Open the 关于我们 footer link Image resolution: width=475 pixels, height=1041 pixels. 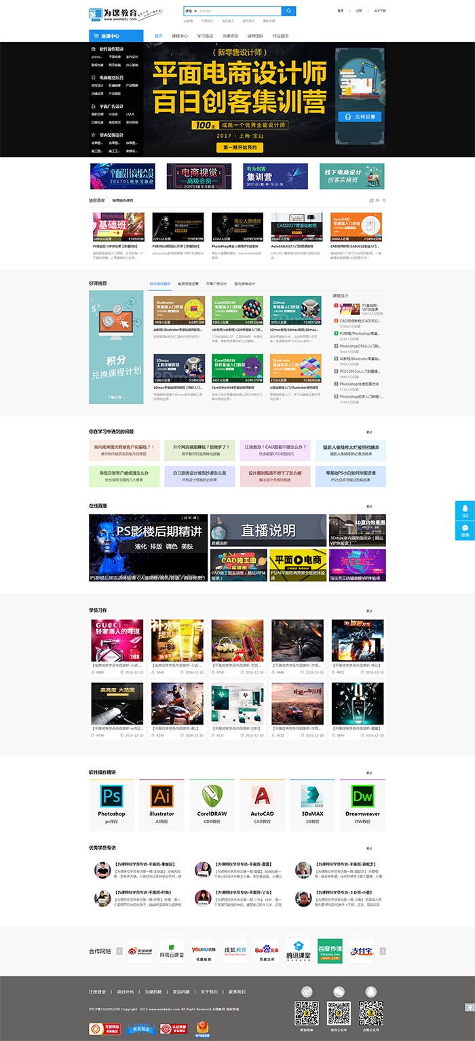209,992
